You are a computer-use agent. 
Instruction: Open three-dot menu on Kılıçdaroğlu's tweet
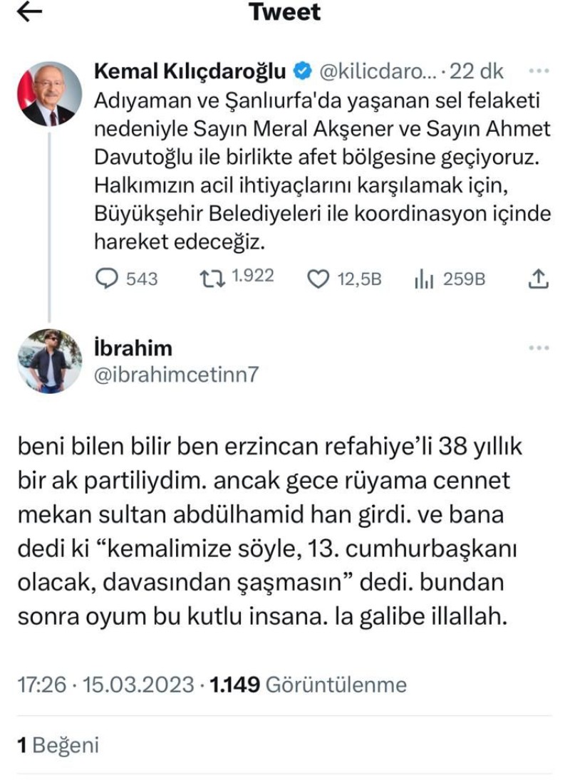[x=541, y=71]
